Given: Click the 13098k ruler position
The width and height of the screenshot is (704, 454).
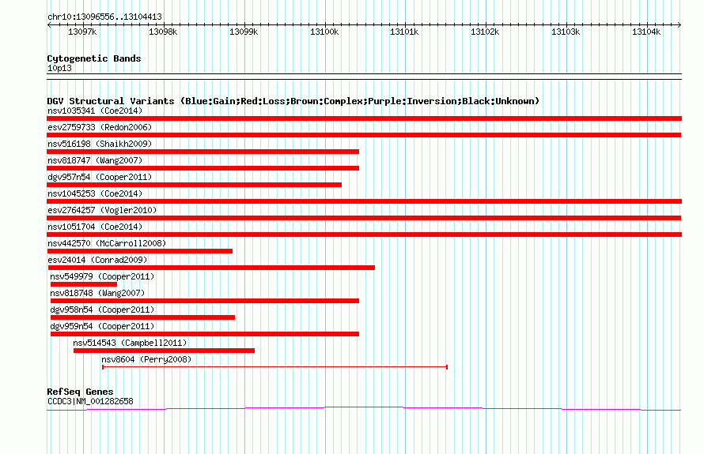Looking at the screenshot, I should coord(163,32).
